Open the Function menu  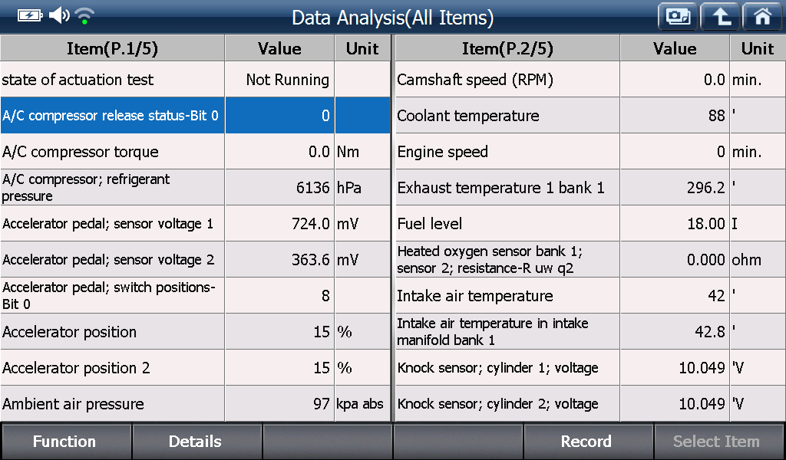tap(64, 442)
